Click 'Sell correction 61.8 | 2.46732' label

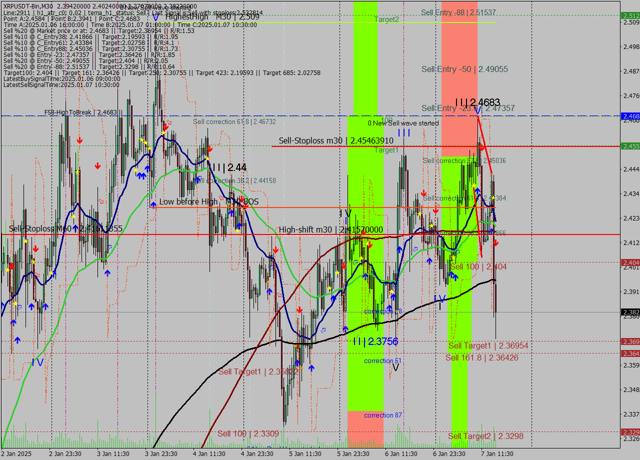click(x=234, y=121)
